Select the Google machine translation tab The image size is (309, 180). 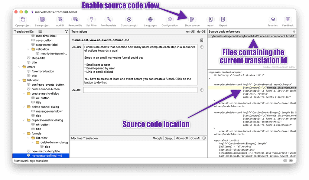click(x=157, y=138)
